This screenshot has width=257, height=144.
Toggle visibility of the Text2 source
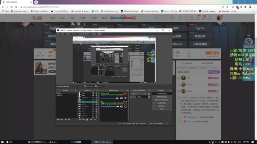(93, 95)
